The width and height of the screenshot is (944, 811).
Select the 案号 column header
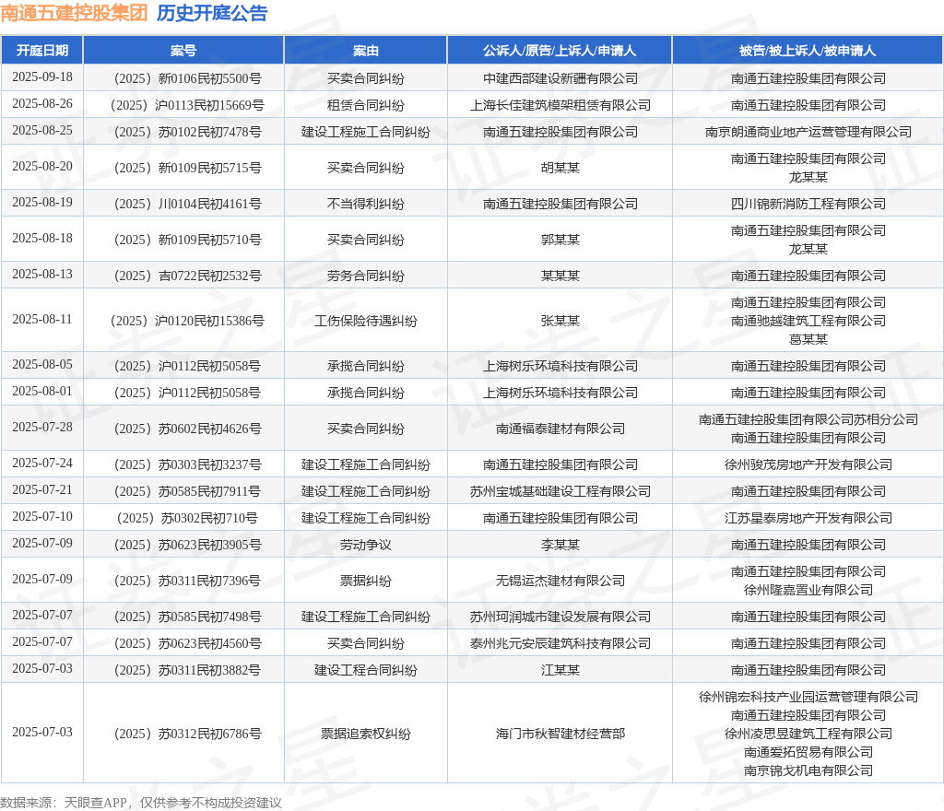click(183, 51)
